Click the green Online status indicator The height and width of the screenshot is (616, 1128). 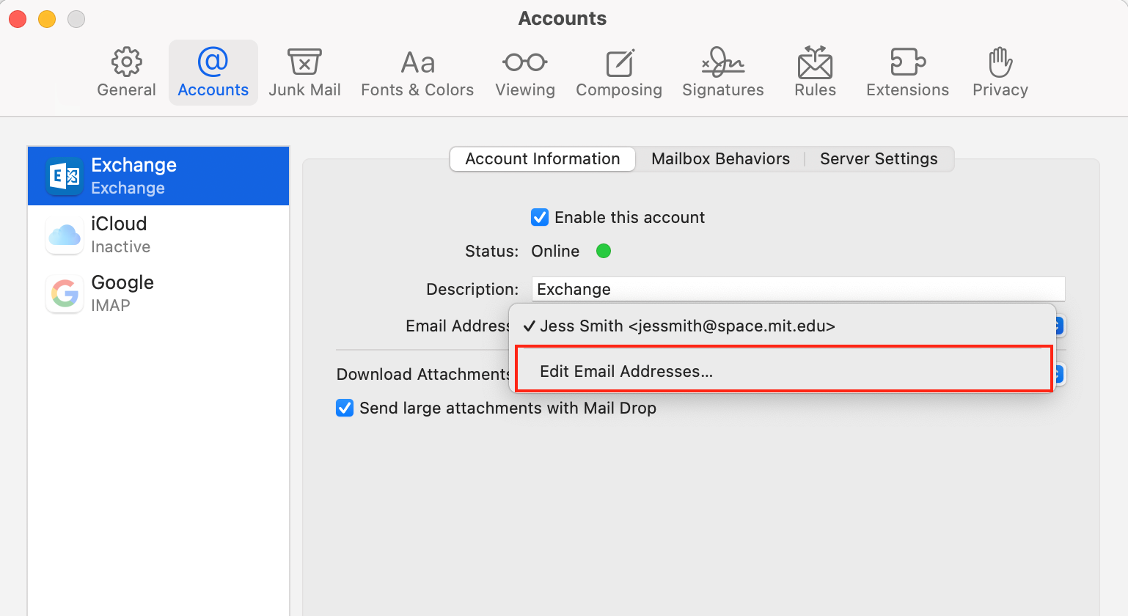[x=604, y=251]
